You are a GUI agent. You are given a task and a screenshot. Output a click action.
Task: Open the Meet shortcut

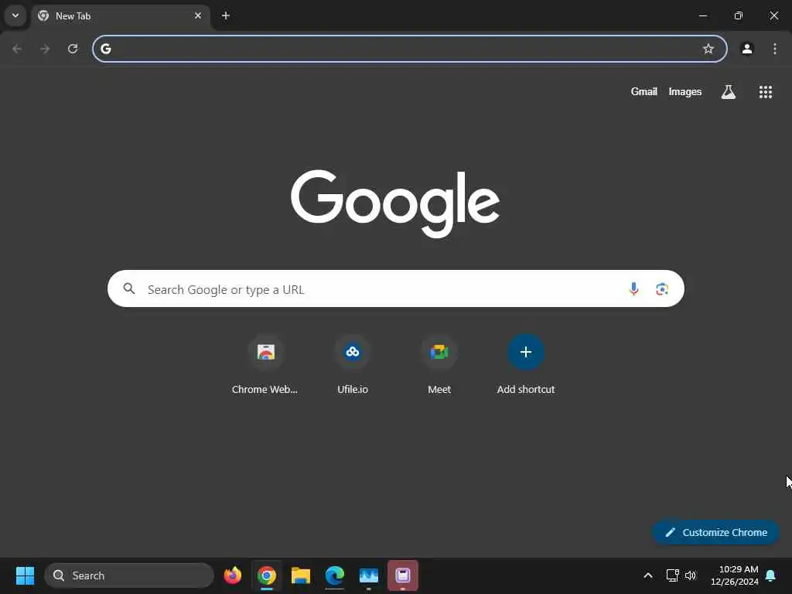point(439,365)
